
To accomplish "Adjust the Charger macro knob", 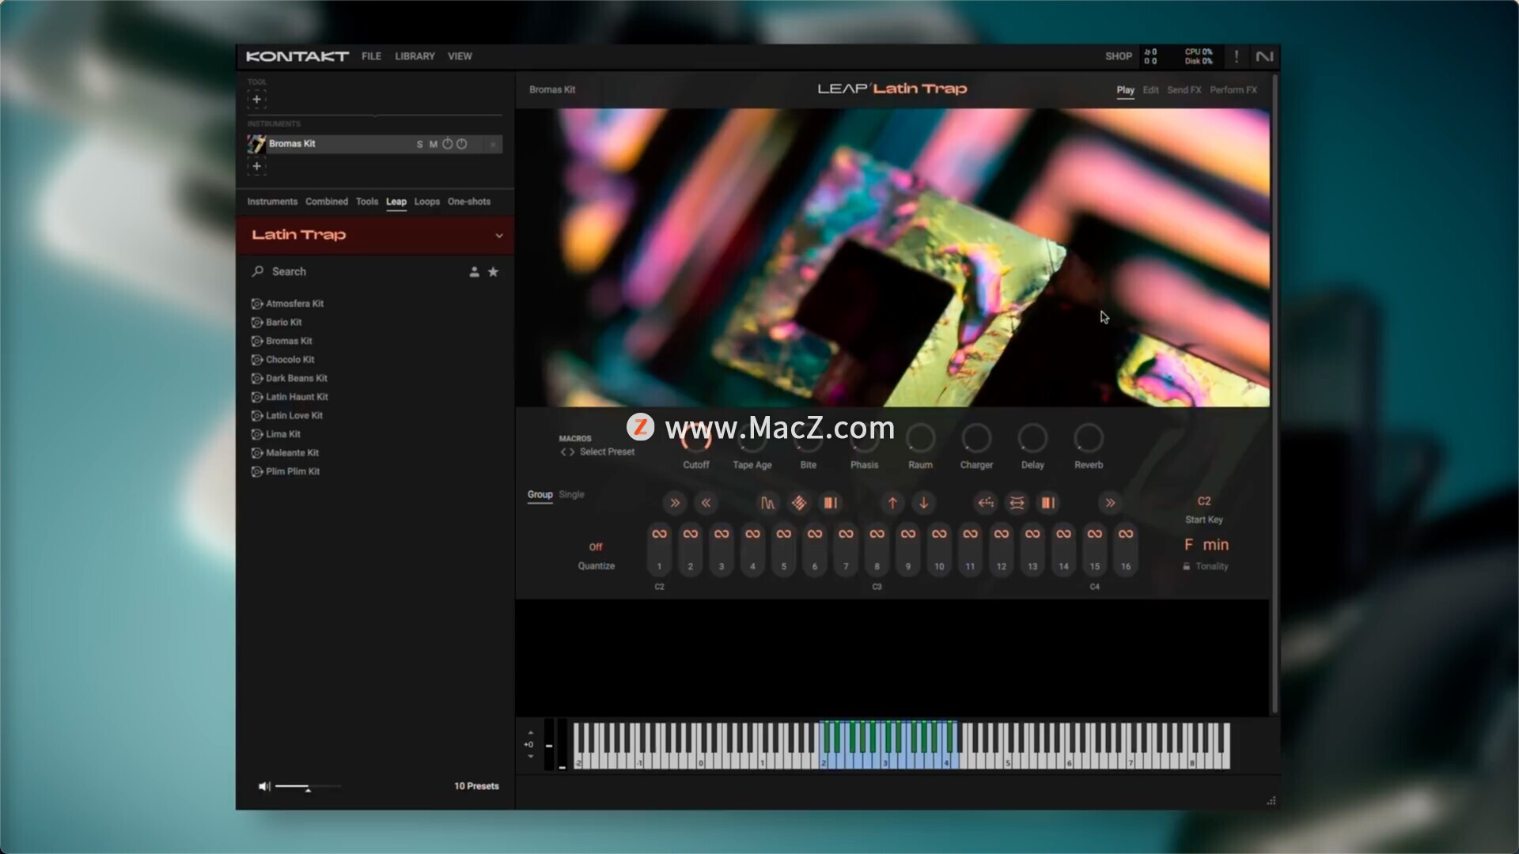I will (x=976, y=438).
